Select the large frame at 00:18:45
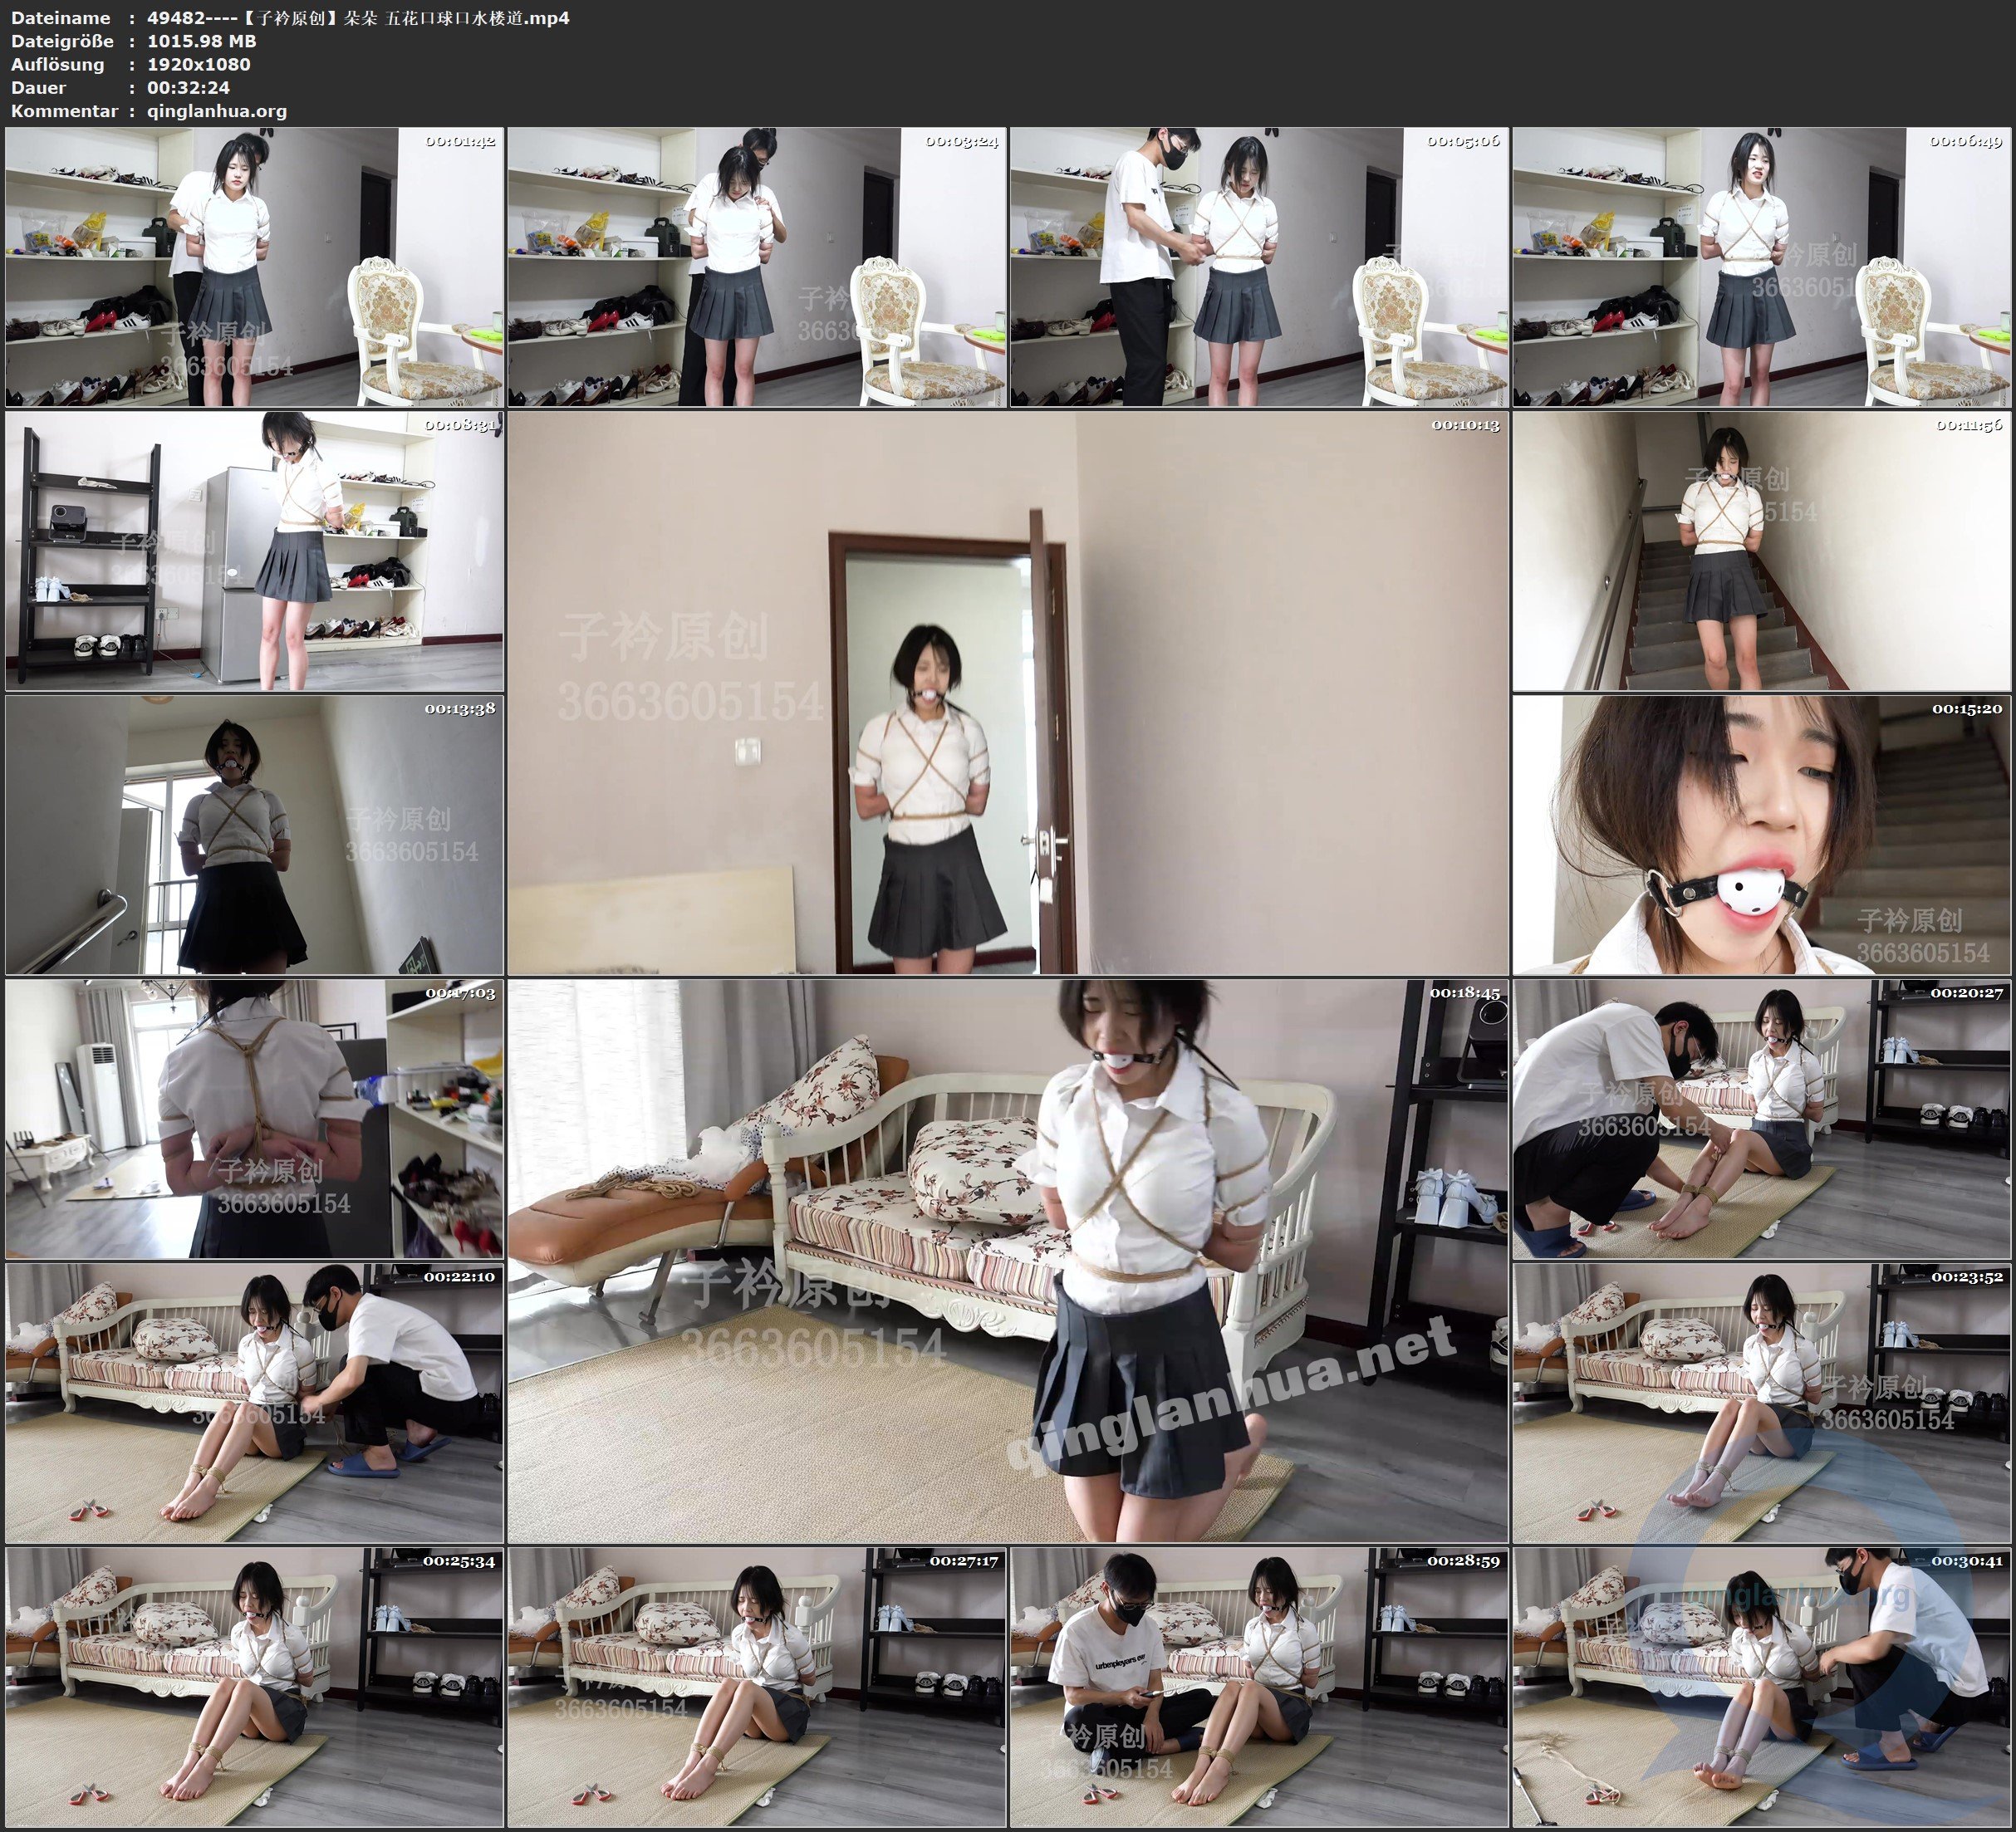2016x1832 pixels. pyautogui.click(x=1008, y=1261)
